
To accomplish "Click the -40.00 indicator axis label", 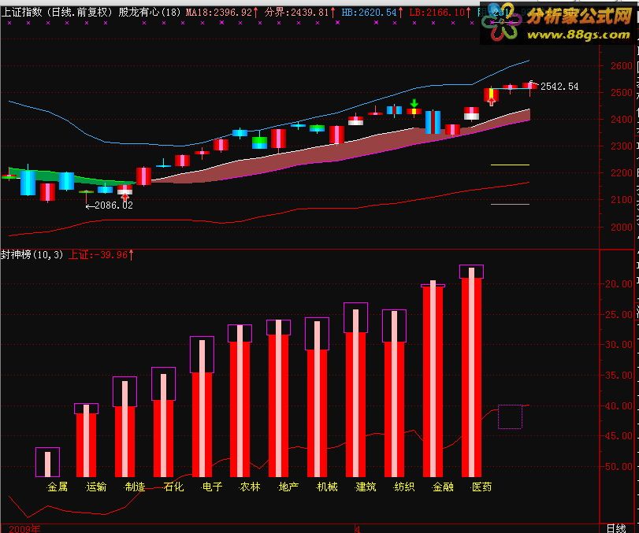I will pos(618,406).
